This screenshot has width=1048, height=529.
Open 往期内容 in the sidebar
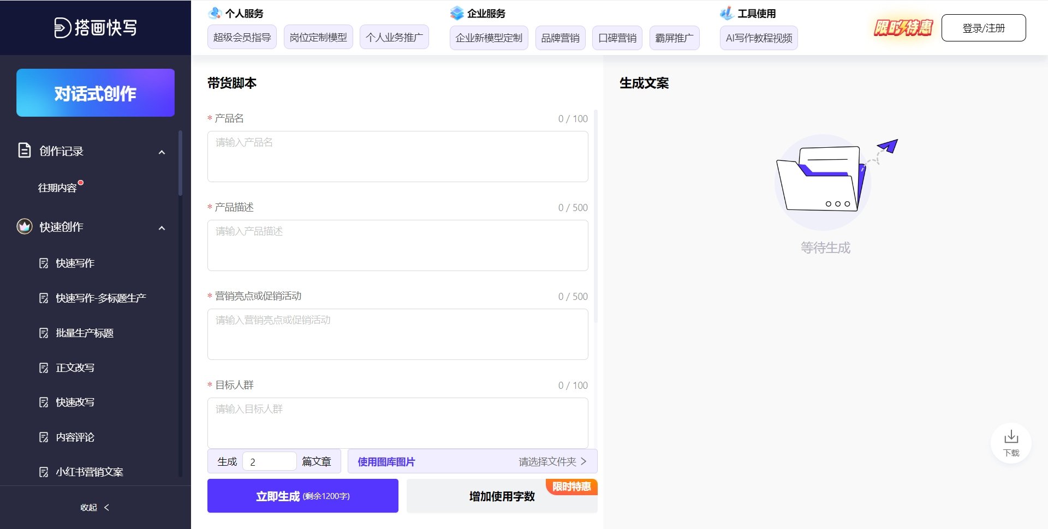click(x=57, y=188)
